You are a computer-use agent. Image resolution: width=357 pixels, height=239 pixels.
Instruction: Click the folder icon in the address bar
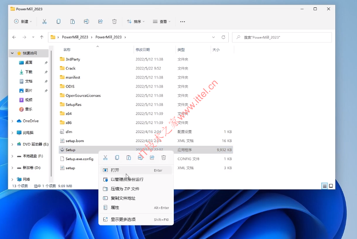(53, 37)
